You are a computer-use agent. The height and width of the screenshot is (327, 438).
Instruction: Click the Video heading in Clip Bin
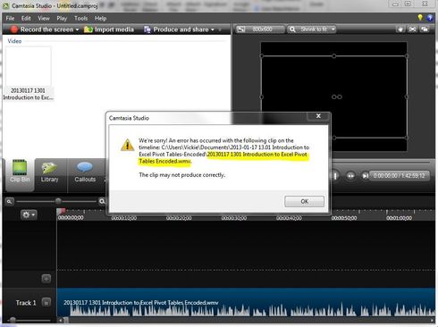pyautogui.click(x=14, y=41)
